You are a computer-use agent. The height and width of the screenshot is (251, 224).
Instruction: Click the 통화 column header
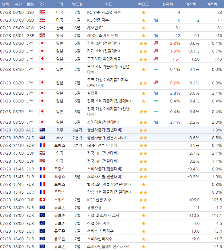coord(30,4)
